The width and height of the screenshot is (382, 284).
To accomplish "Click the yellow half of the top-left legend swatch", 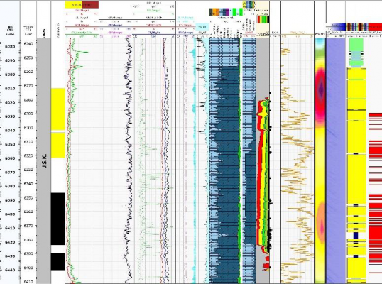I will pos(73,5).
